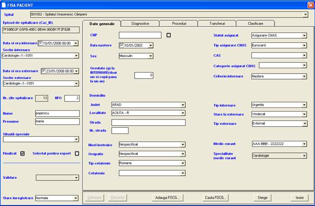Open the Ocupatie dropdown
The image size is (315, 206).
pyautogui.click(x=183, y=154)
